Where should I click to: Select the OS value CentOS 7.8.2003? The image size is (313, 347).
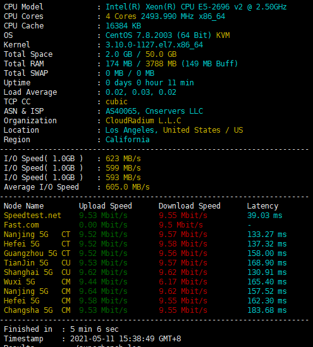(168, 35)
